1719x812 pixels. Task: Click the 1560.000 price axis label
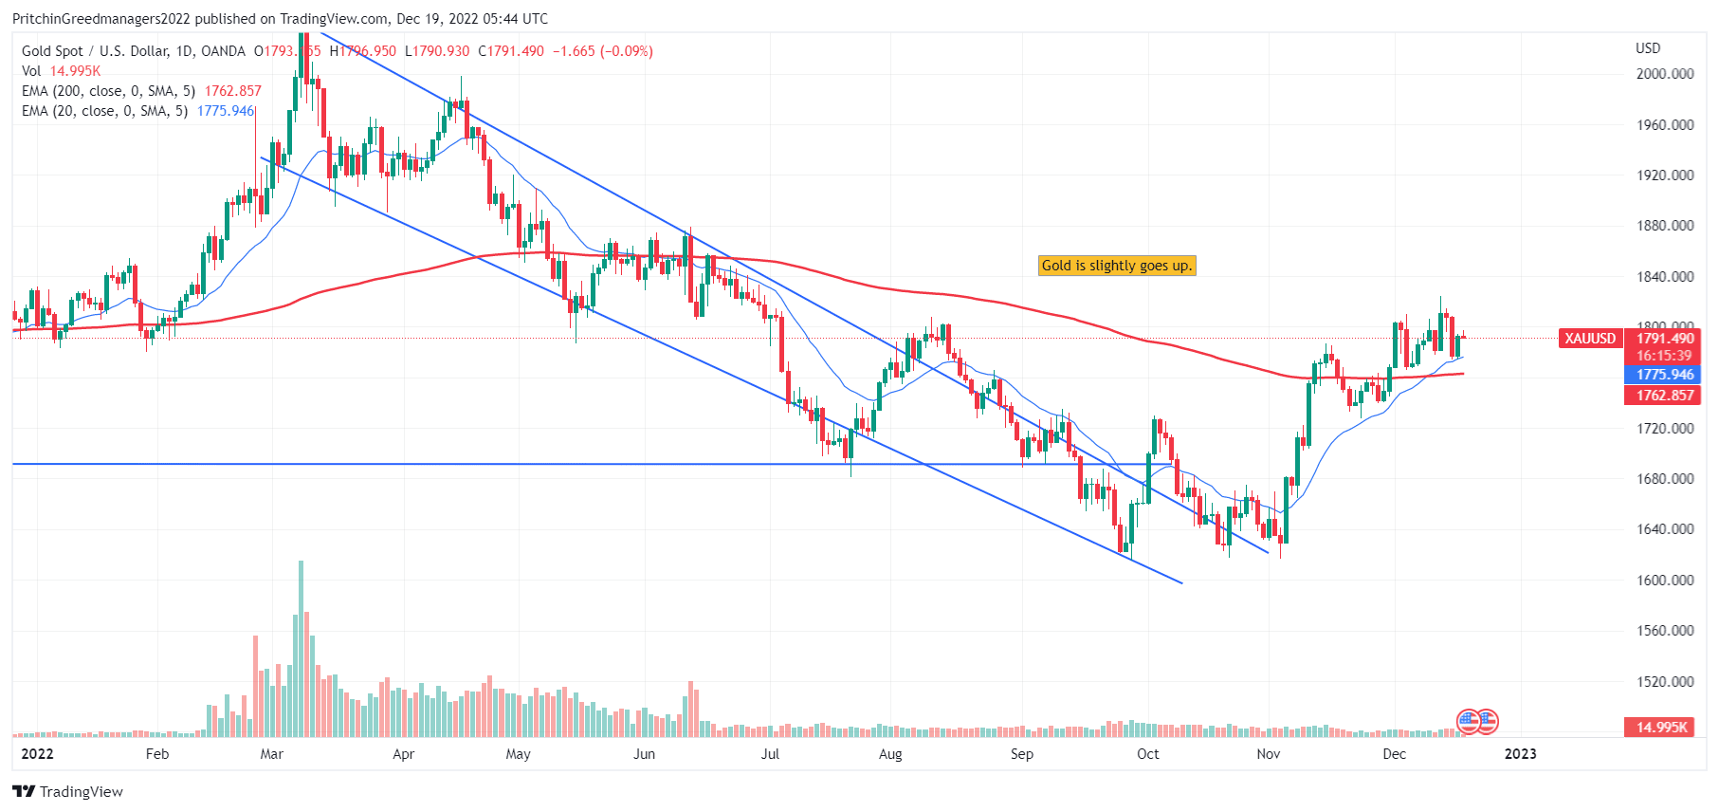click(1665, 631)
